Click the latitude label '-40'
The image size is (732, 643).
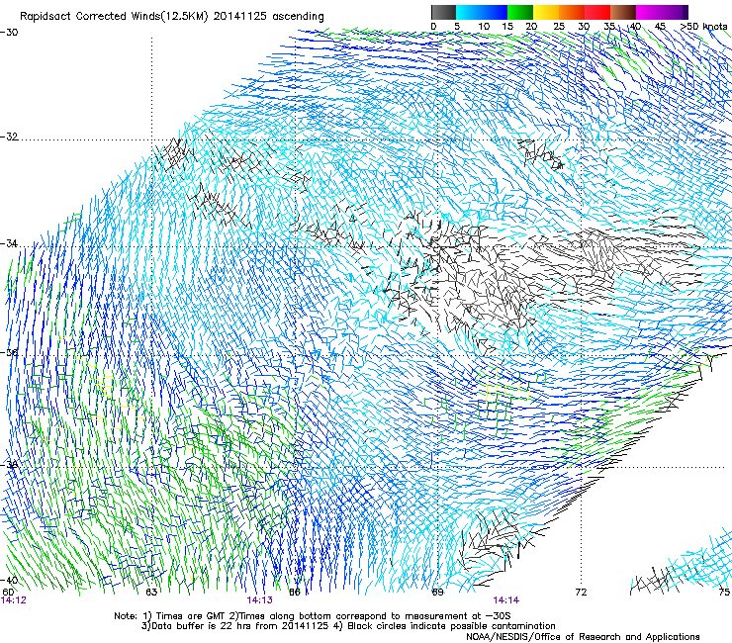coord(9,580)
